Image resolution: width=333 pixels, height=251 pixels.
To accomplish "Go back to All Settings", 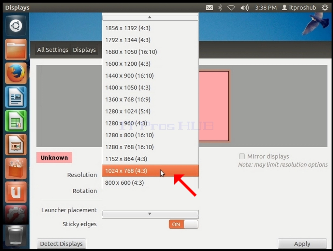I will pyautogui.click(x=53, y=50).
